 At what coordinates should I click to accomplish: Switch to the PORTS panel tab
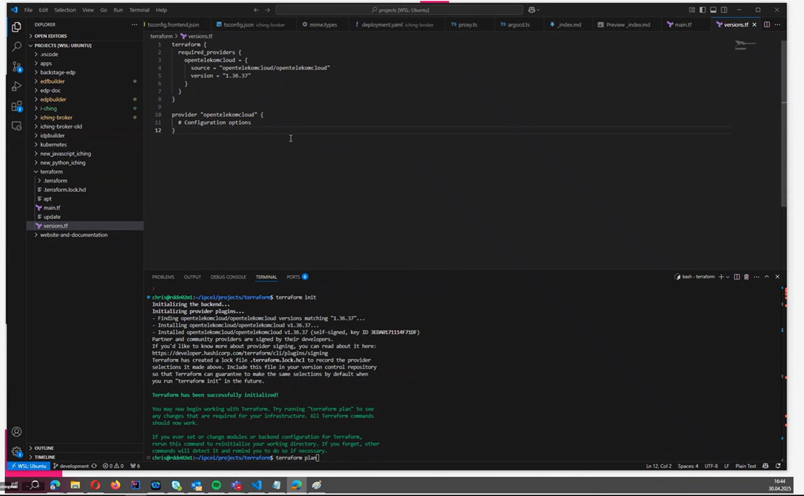[297, 277]
